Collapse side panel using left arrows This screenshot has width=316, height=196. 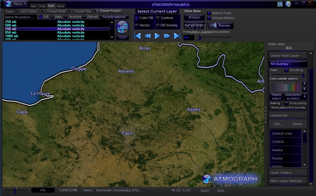click(265, 115)
